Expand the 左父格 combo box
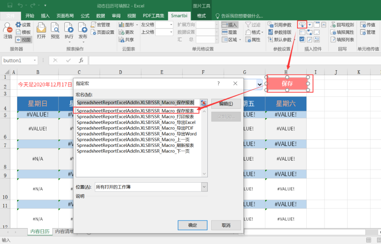Screen dimensions: 381x244 [171, 25]
